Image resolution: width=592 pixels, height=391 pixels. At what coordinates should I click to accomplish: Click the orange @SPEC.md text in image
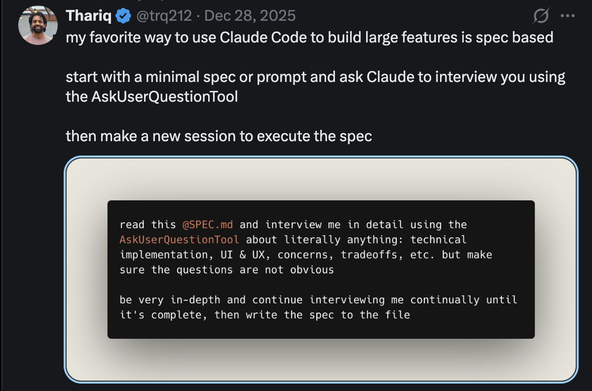[x=208, y=225]
